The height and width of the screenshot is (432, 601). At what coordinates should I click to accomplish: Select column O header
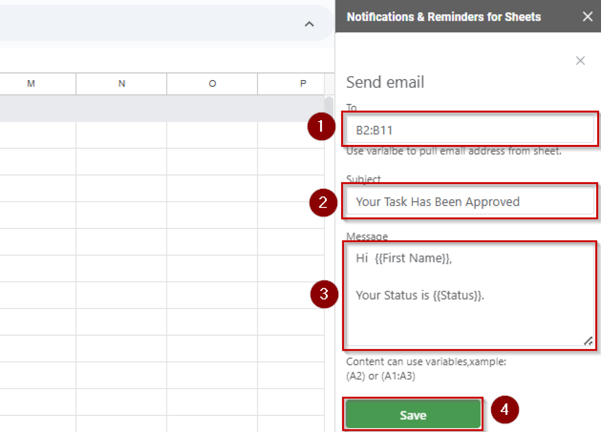pos(212,84)
